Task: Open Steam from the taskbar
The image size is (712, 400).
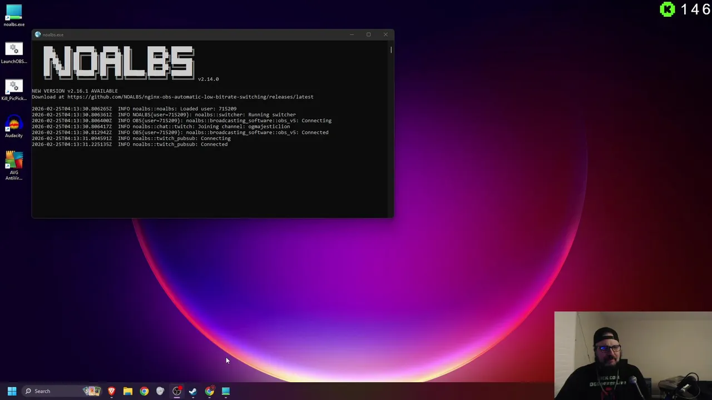Action: click(192, 391)
